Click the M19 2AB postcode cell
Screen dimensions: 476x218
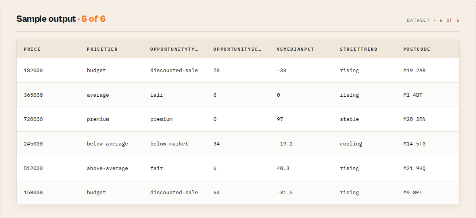(415, 71)
